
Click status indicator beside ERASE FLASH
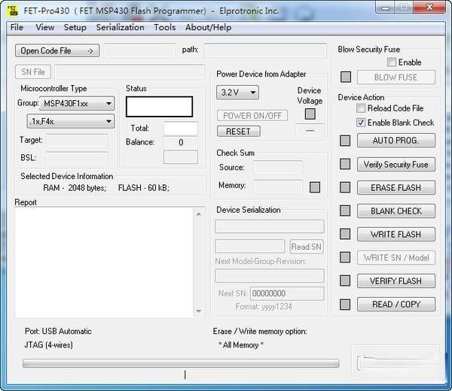(x=345, y=187)
